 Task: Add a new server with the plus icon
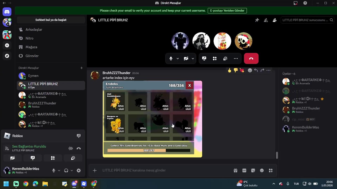coord(7,45)
